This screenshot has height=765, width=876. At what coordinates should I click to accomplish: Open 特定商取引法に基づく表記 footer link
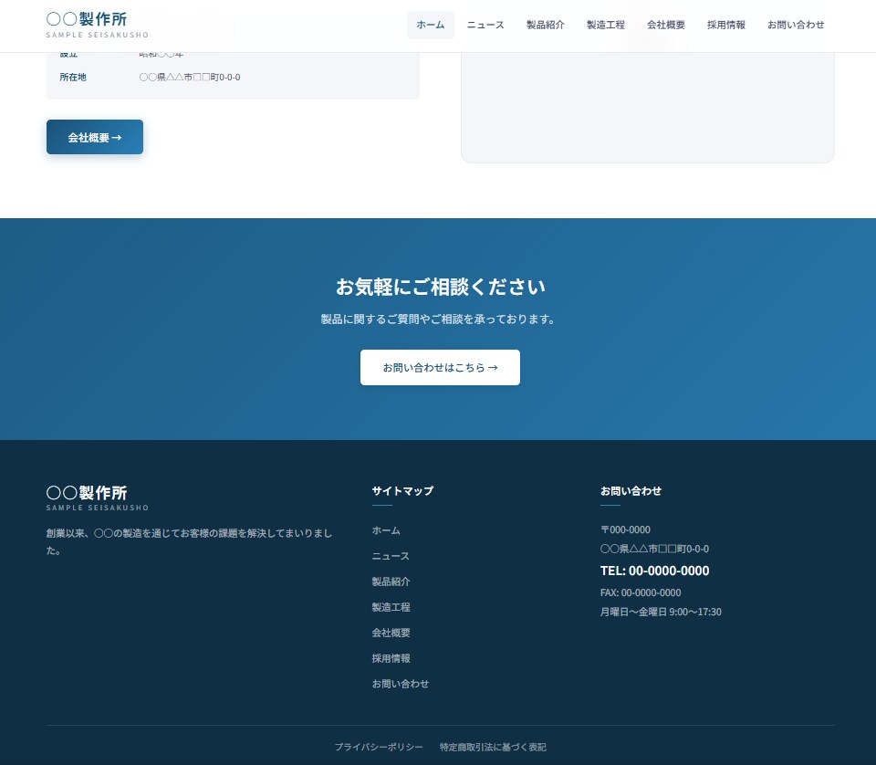click(x=493, y=747)
